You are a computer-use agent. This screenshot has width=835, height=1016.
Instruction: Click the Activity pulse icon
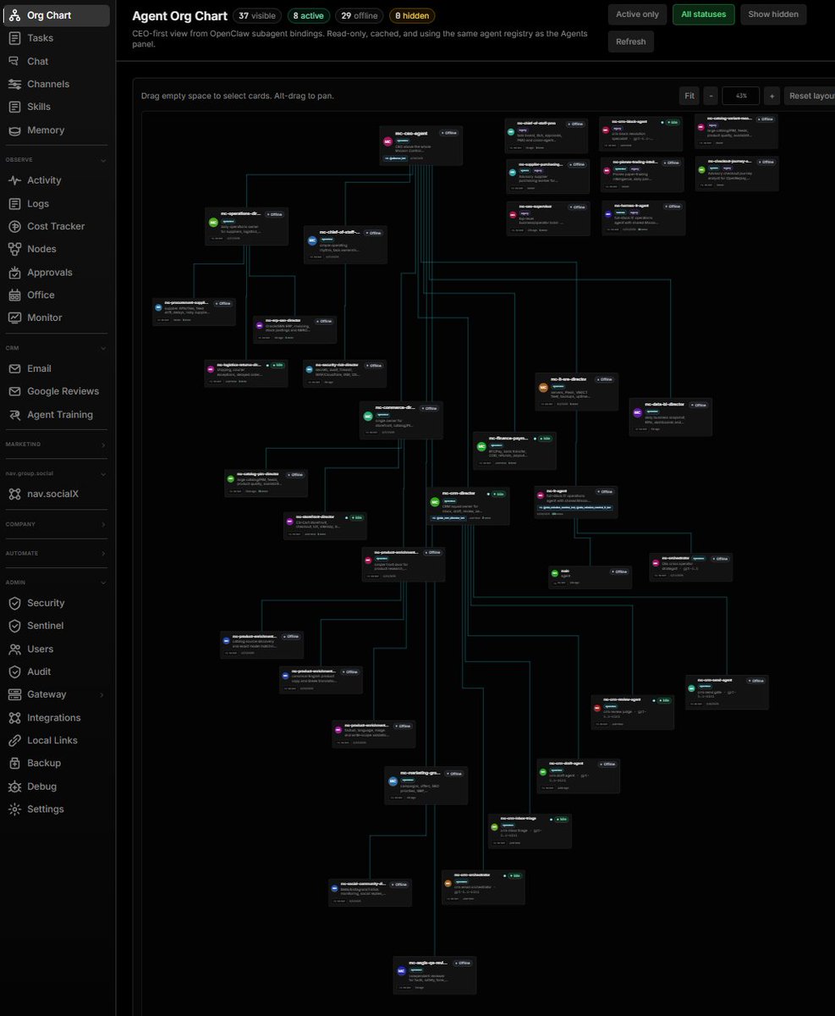click(14, 180)
